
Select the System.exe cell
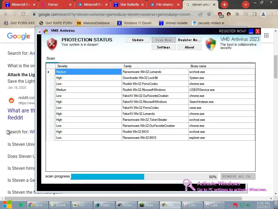pos(222,78)
